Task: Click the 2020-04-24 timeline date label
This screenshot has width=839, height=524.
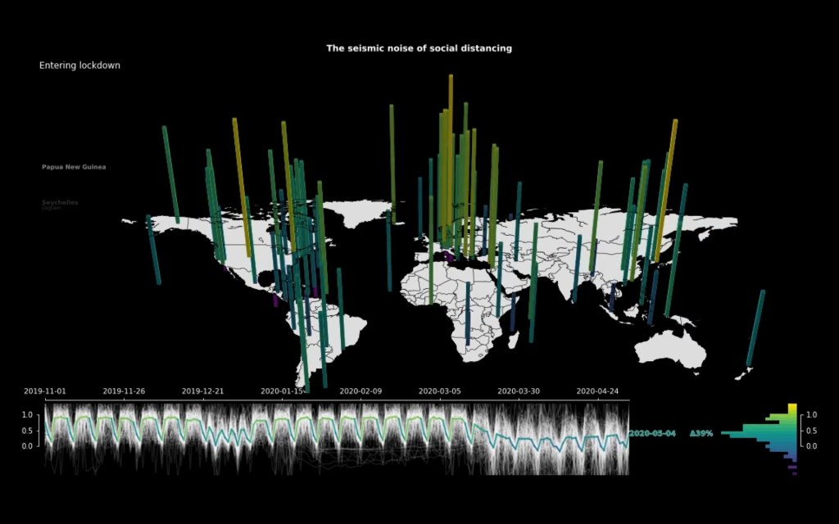Action: 596,391
